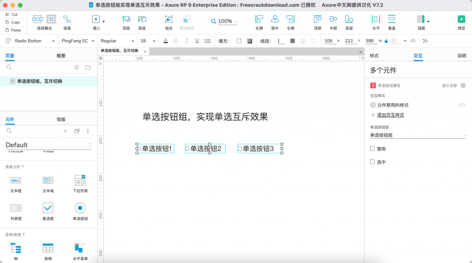The width and height of the screenshot is (472, 263).
Task: Click the Bring to Front (顶层) icon
Action: pyautogui.click(x=126, y=19)
